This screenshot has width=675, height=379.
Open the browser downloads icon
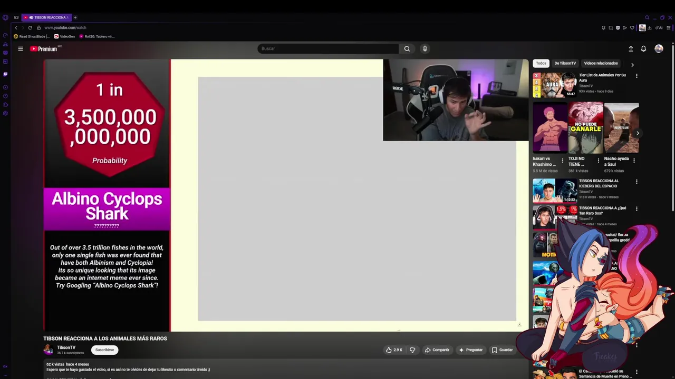(x=650, y=28)
